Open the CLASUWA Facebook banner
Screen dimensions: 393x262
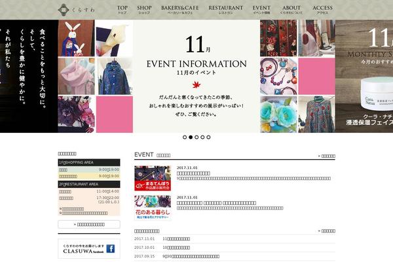tap(89, 248)
